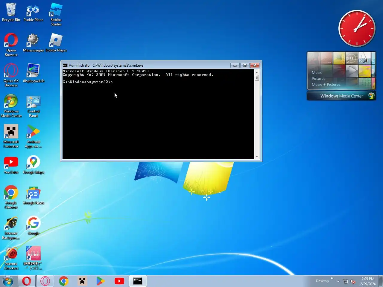This screenshot has width=383, height=287.
Task: Click the Minecraft Launcher desktop icon
Action: point(11,136)
